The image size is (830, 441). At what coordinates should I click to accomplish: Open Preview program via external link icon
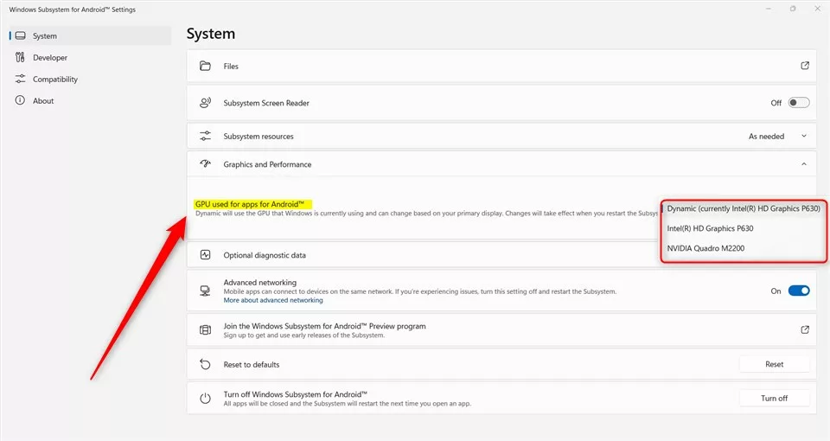point(805,329)
